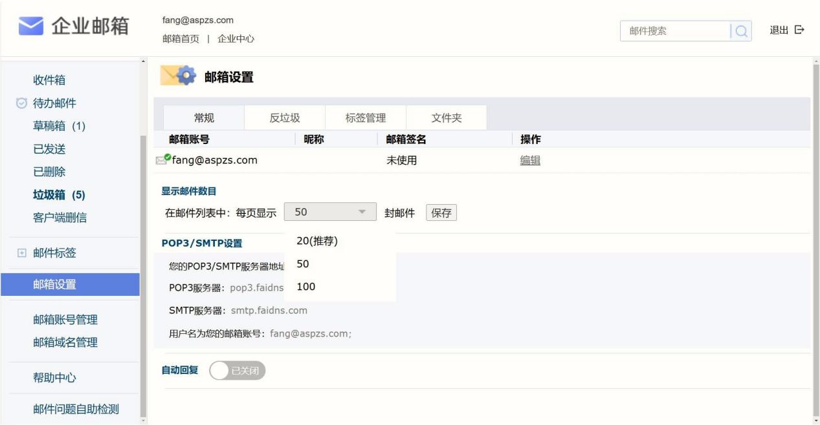Go to 企业中心 link in header
820x425 pixels.
[x=236, y=39]
